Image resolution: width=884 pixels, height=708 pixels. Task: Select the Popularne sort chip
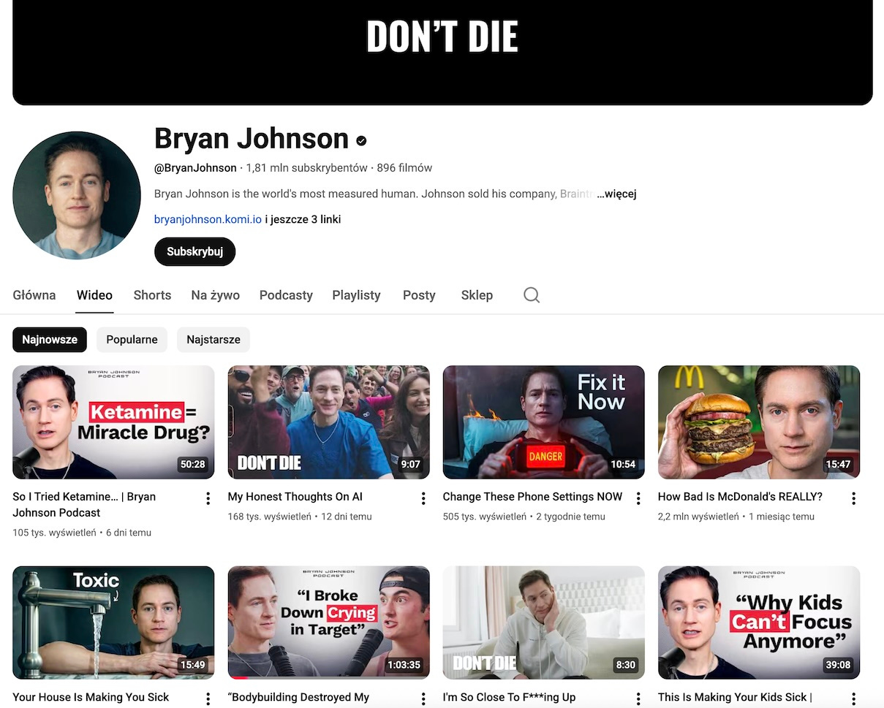coord(132,340)
